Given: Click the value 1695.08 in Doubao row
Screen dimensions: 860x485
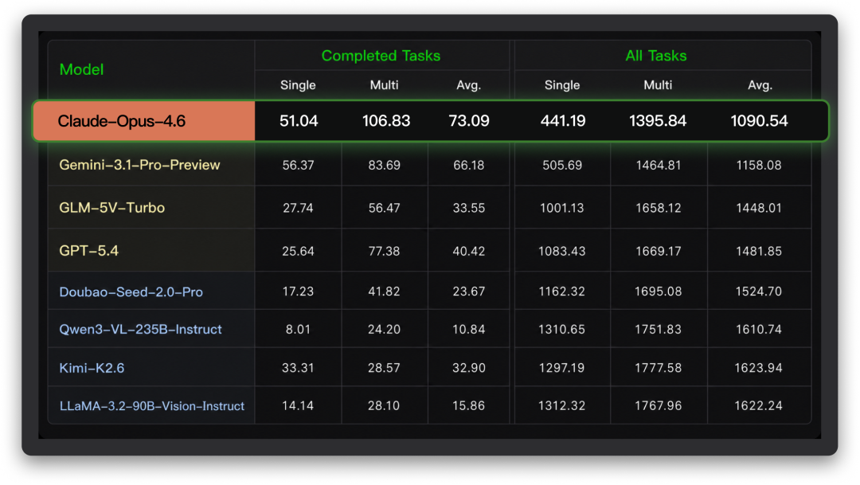Looking at the screenshot, I should 659,291.
